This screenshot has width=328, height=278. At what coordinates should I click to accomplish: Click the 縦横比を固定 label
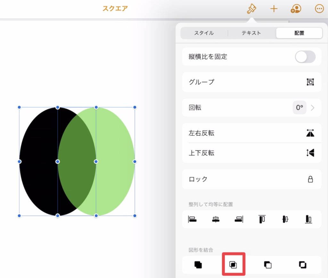pyautogui.click(x=208, y=57)
